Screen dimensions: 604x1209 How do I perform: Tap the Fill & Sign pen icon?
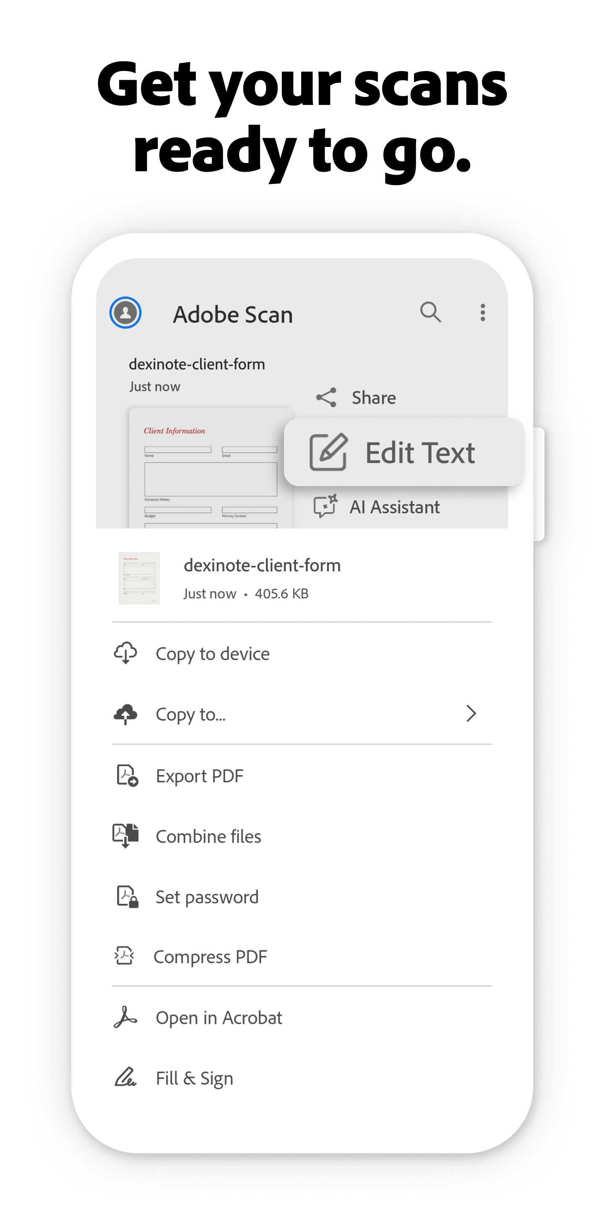pos(125,1078)
